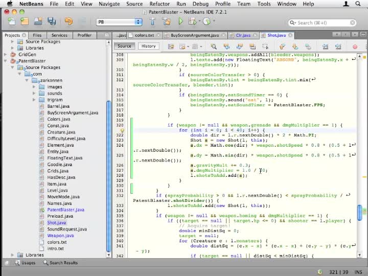Image resolution: width=368 pixels, height=276 pixels.
Task: Open the Refactor menu
Action: pos(159,4)
